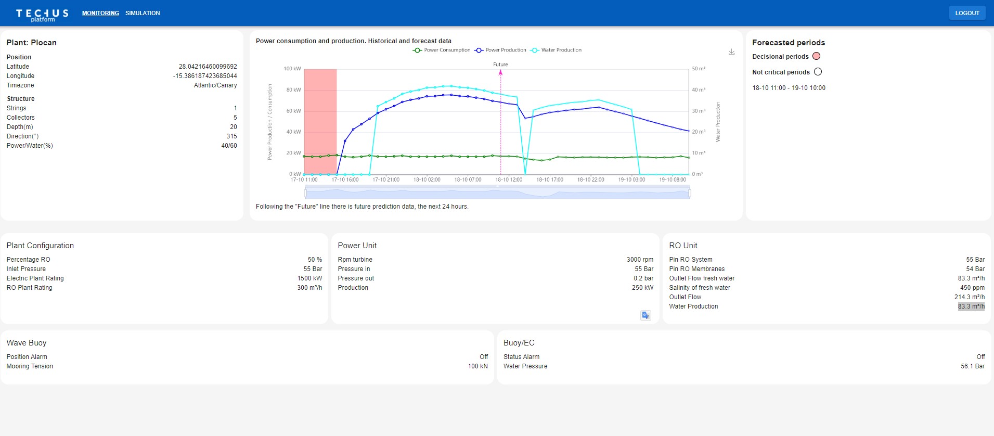This screenshot has height=436, width=994.
Task: Click the Google Translate icon in Power Unit
Action: pyautogui.click(x=646, y=315)
